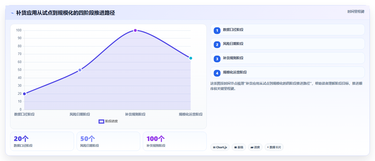
Task: Click the lightning icon beside the title
Action: (12, 13)
